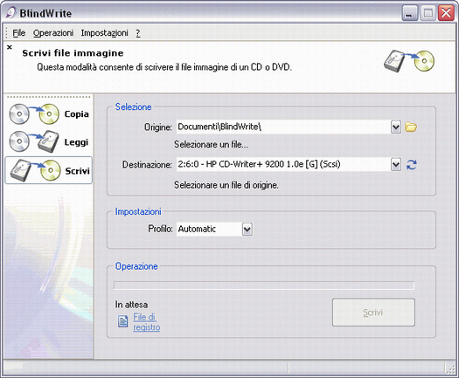Close the Scrivi file immagine header panel

coord(10,47)
